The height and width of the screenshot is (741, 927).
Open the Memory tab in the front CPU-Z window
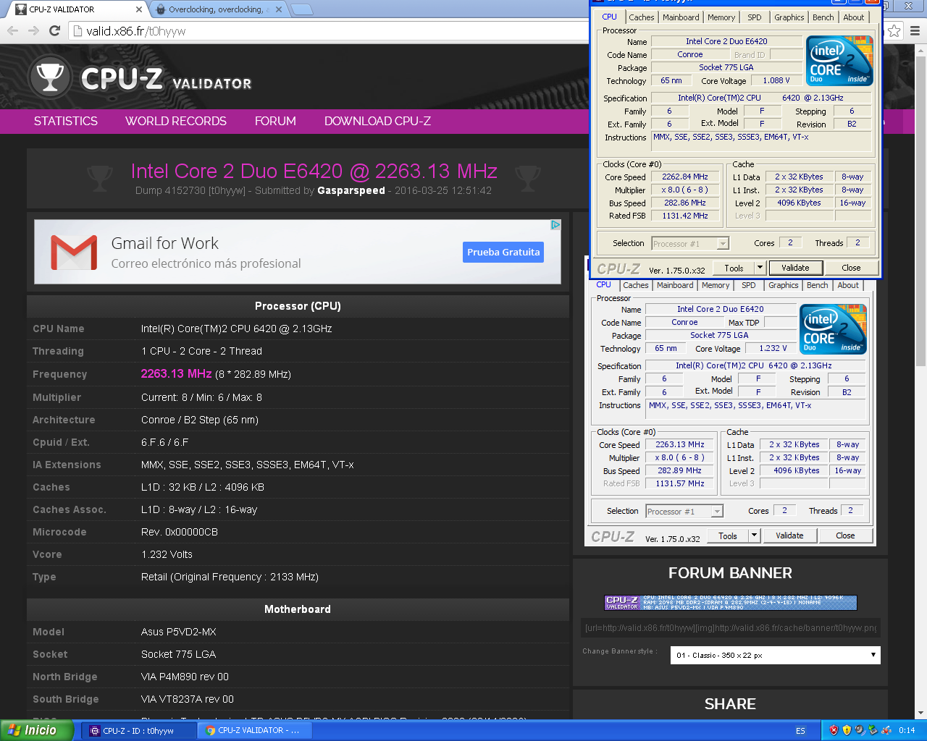click(721, 17)
